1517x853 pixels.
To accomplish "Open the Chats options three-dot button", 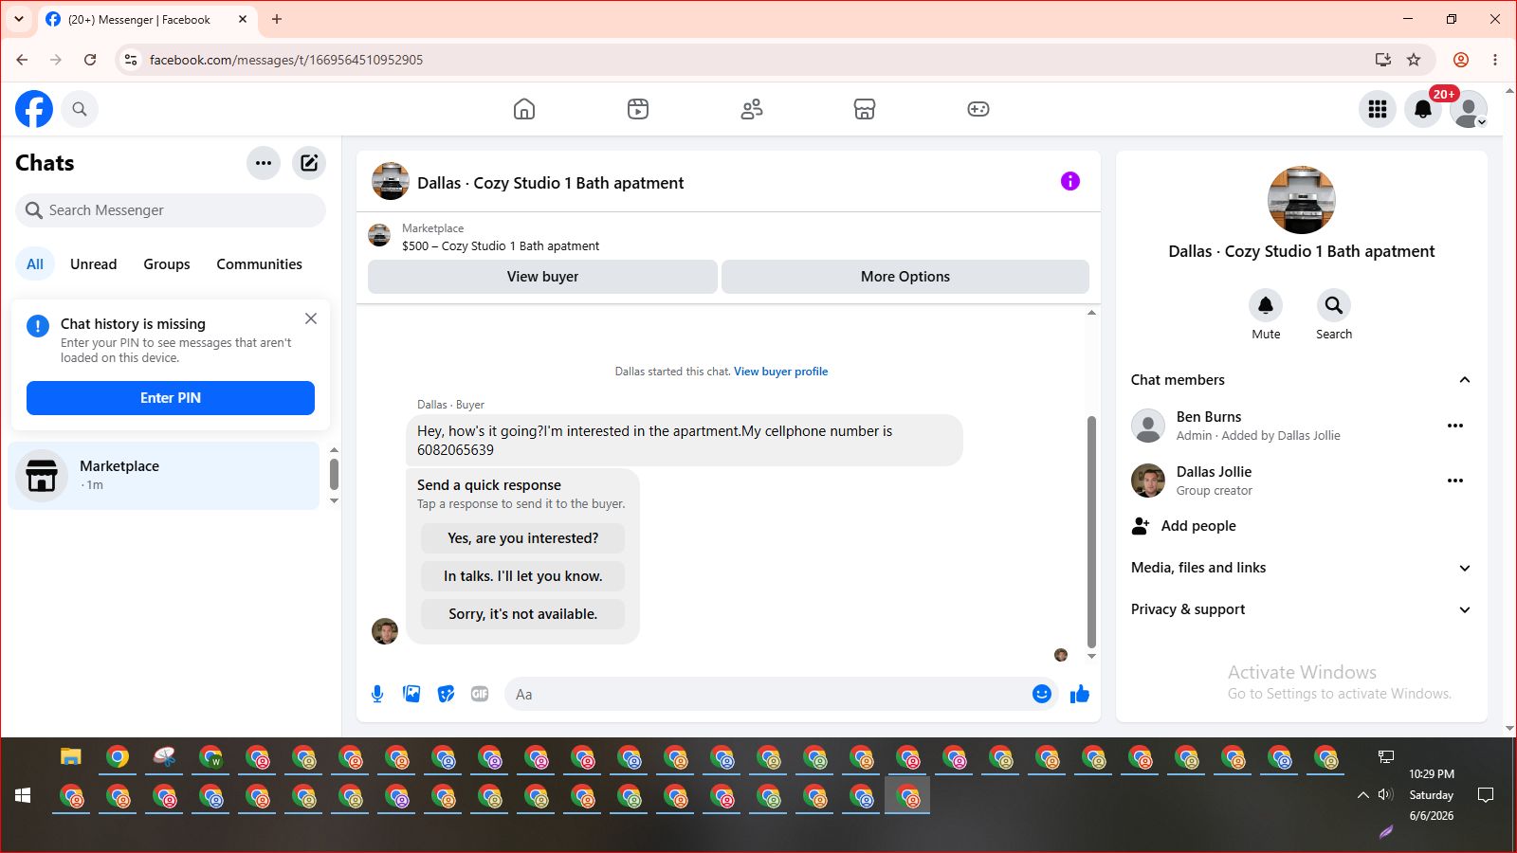I will 264,163.
